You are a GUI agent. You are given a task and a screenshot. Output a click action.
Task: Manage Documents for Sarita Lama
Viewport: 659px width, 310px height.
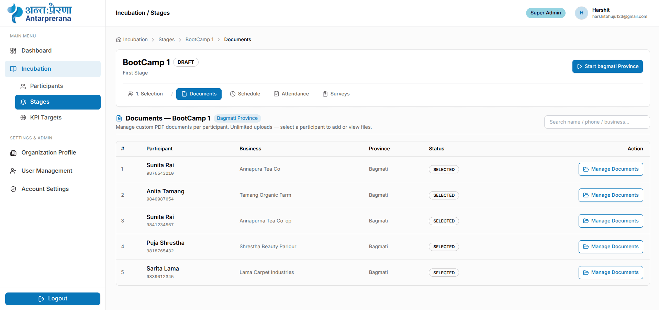click(611, 273)
